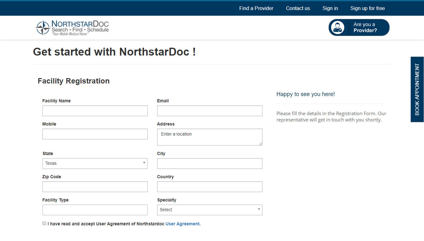424x241 pixels.
Task: Select the Country input field
Action: (210, 187)
